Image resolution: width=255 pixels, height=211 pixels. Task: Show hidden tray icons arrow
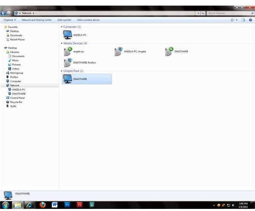pyautogui.click(x=214, y=205)
